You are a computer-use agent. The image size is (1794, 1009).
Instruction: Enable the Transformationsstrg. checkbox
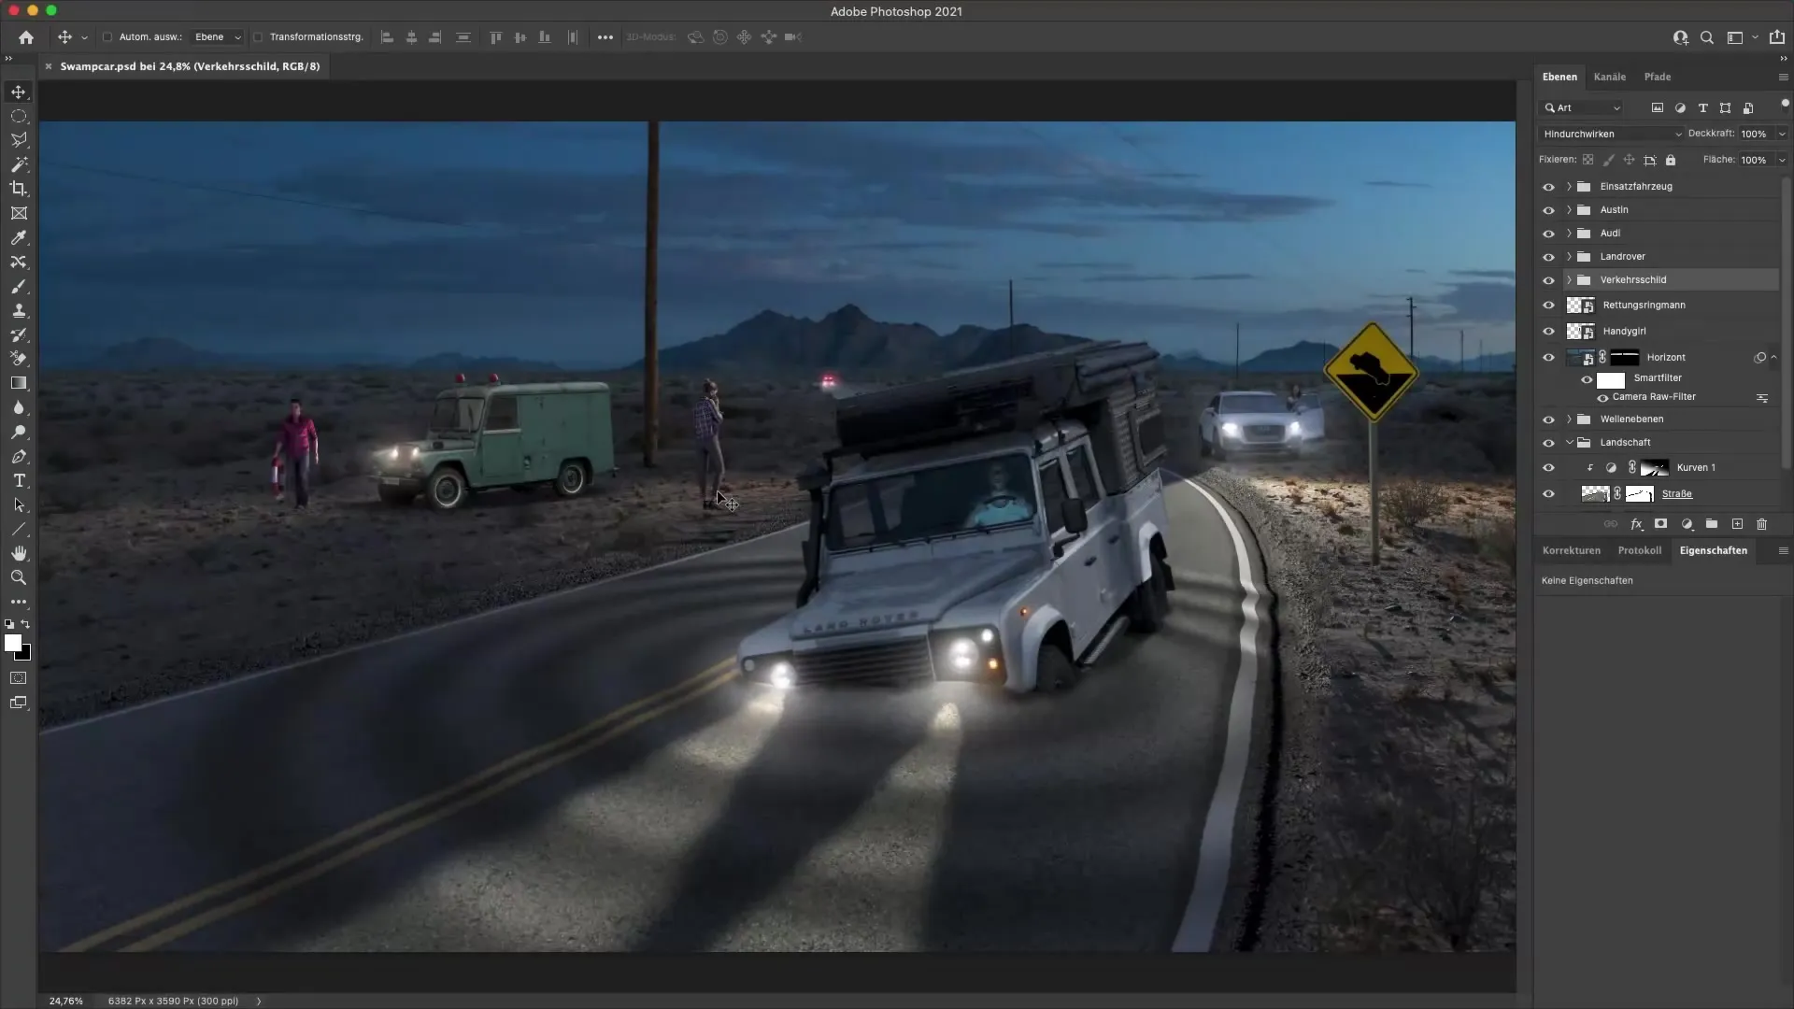(258, 37)
